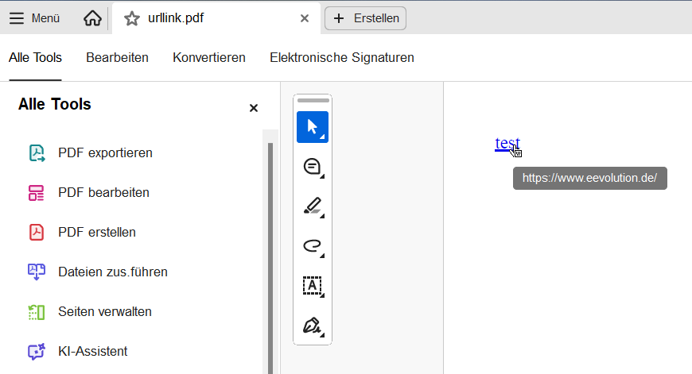The image size is (692, 374).
Task: Launch the KI-Assistent tool
Action: coord(92,351)
